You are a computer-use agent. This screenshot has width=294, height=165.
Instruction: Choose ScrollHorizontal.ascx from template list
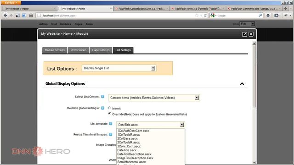(x=150, y=162)
